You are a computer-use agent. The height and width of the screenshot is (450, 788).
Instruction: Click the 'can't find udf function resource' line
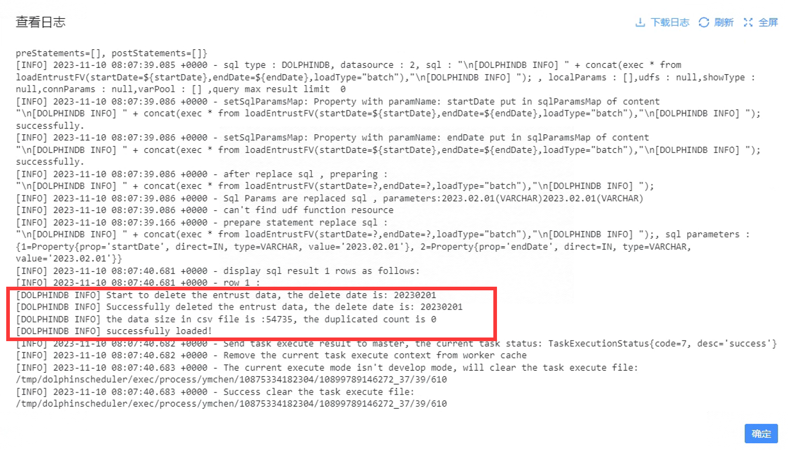tap(204, 210)
